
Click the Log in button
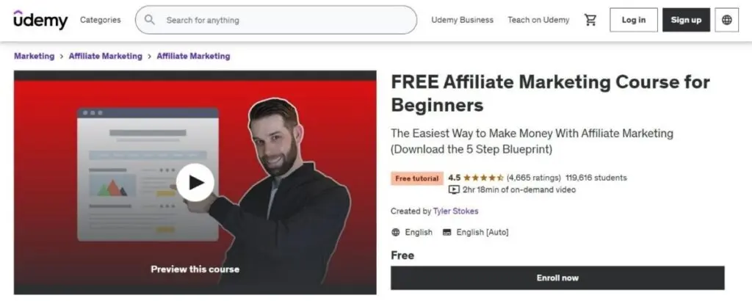click(x=634, y=20)
